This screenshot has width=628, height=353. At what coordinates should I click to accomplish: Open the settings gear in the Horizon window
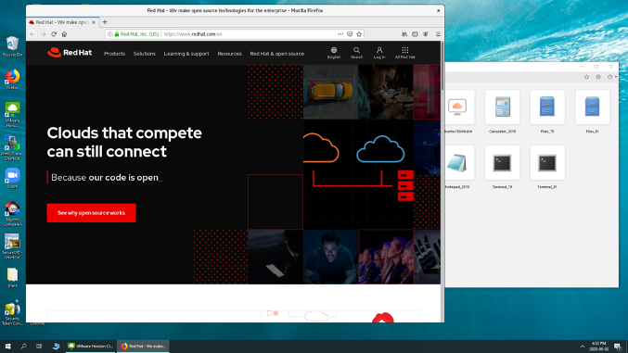tap(598, 77)
